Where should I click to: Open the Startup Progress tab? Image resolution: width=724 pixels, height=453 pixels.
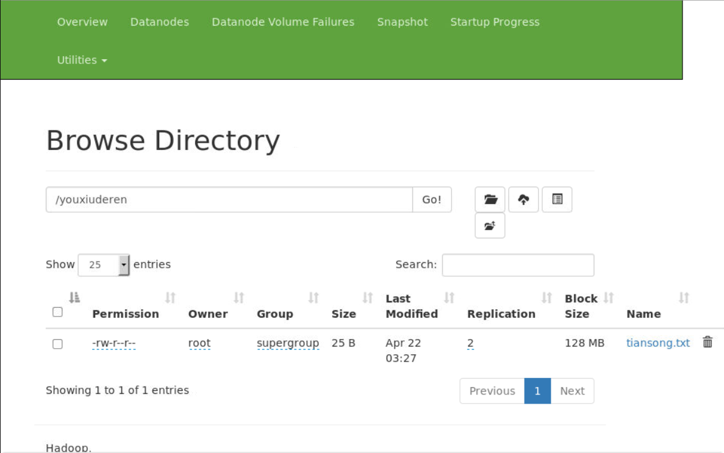pos(495,22)
